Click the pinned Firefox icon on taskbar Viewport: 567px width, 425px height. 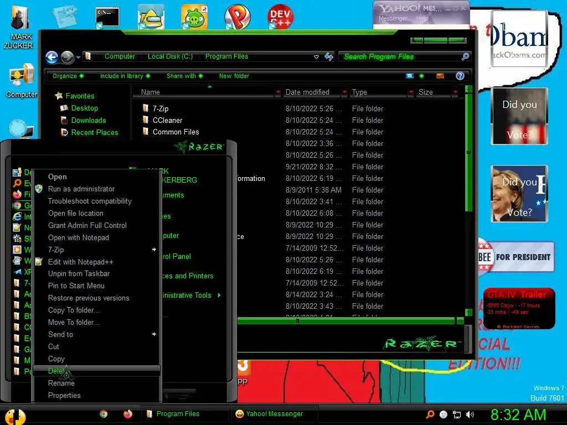pos(128,414)
